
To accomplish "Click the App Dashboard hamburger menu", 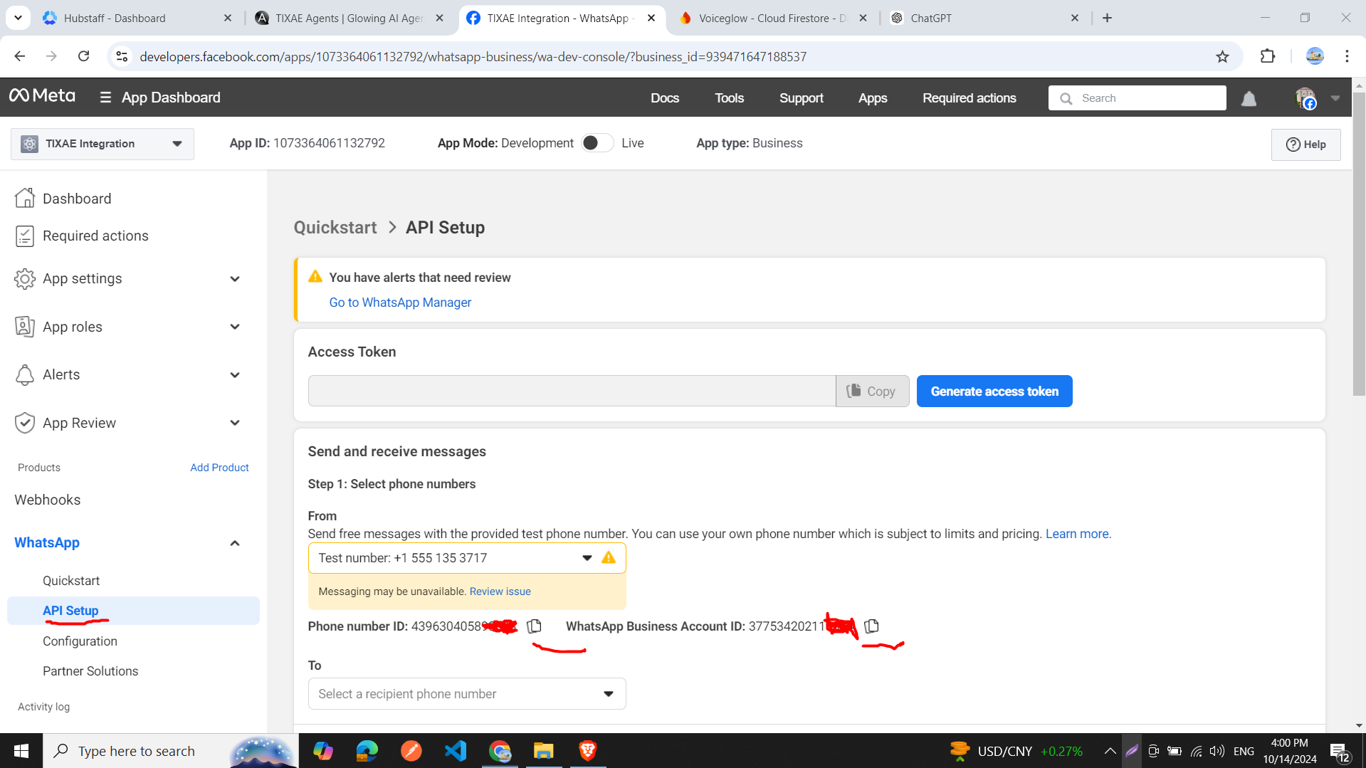I will point(105,98).
